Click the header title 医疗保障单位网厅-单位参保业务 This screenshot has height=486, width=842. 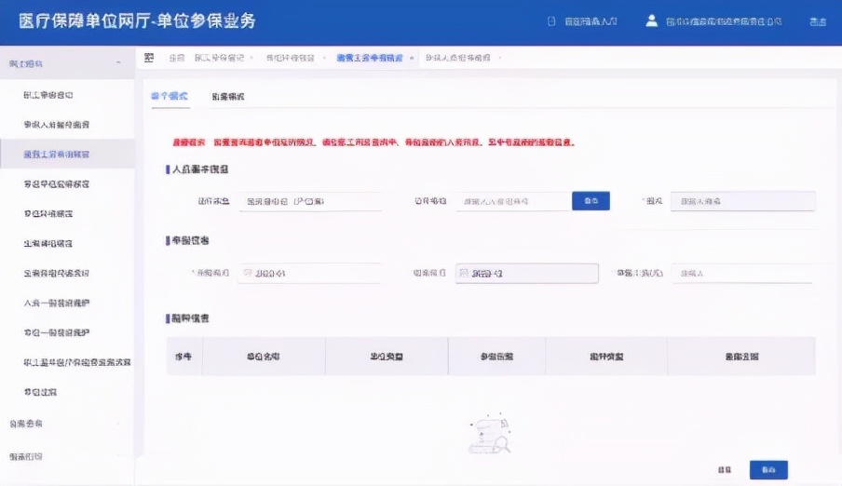(x=137, y=20)
